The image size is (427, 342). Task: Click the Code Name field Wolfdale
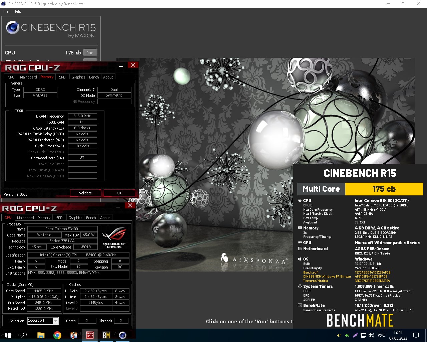[x=44, y=235]
